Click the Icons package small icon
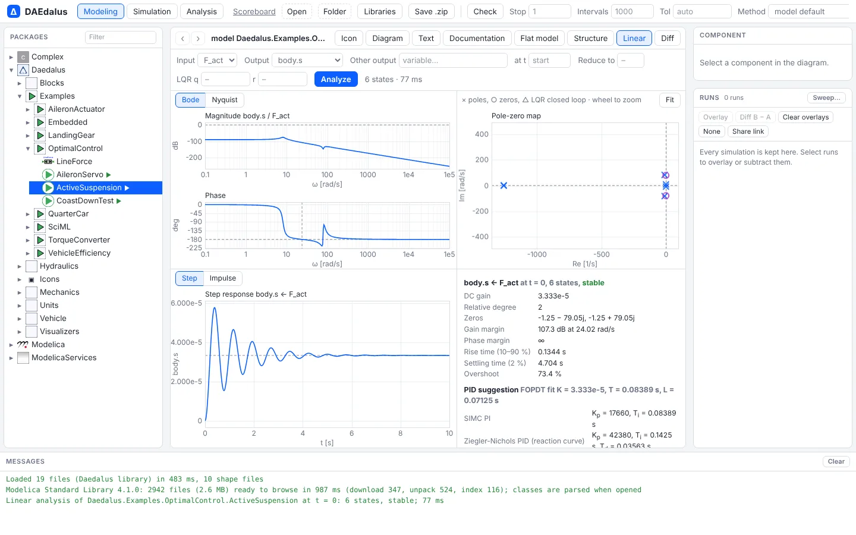This screenshot has width=856, height=535. (32, 279)
